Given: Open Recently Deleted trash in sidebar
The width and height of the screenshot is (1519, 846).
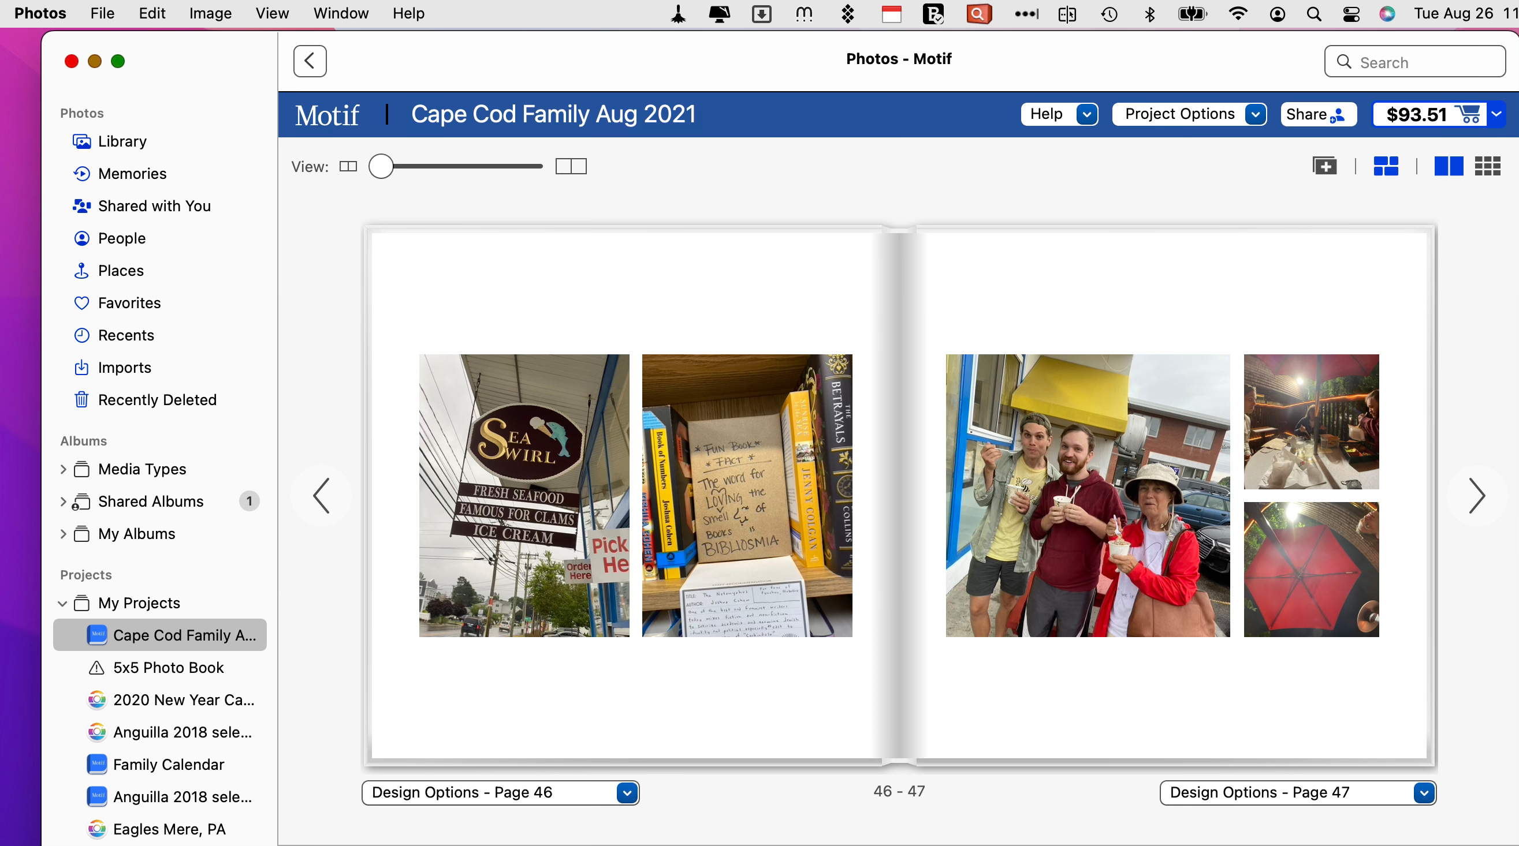Looking at the screenshot, I should (x=157, y=399).
